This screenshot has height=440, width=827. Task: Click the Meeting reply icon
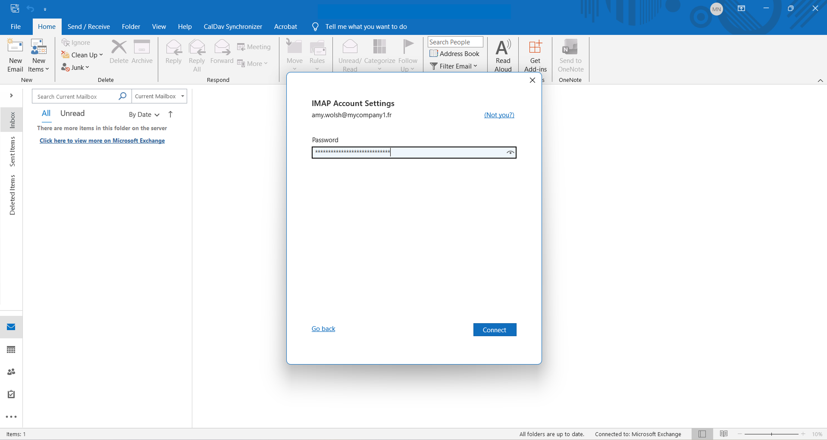(x=241, y=47)
